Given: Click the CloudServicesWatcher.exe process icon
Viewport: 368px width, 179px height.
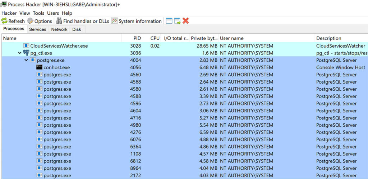Looking at the screenshot, I should (26, 46).
